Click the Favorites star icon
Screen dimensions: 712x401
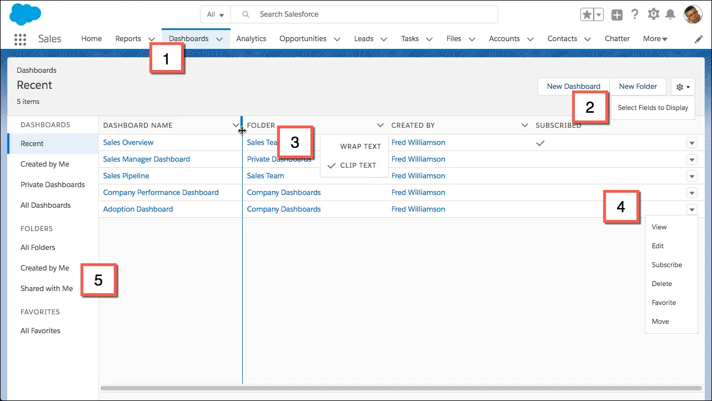587,14
